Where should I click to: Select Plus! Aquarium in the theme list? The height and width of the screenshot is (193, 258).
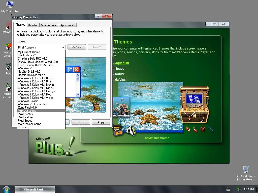coord(41,111)
